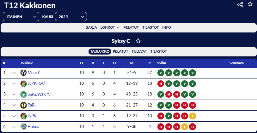257x133 pixels.
Task: Click the share icon at top right
Action: [240, 4]
